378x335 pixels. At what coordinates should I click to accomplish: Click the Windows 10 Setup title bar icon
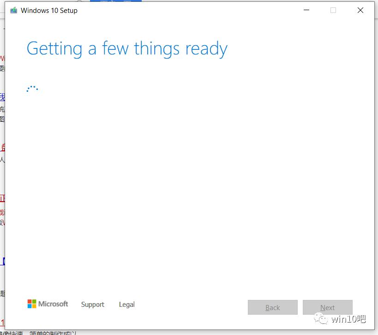(x=14, y=10)
